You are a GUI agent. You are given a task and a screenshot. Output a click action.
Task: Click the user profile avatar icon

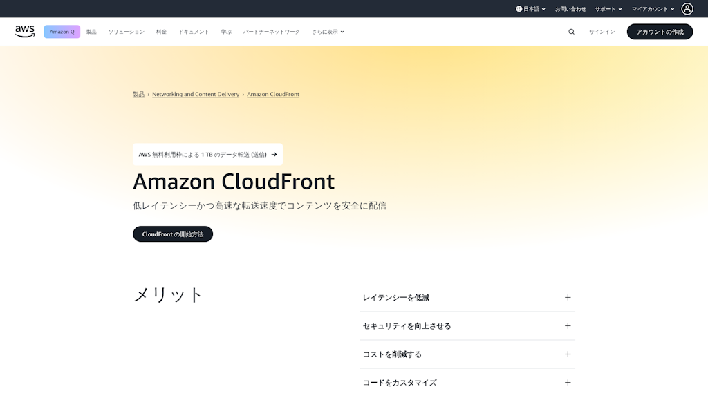[x=687, y=9]
